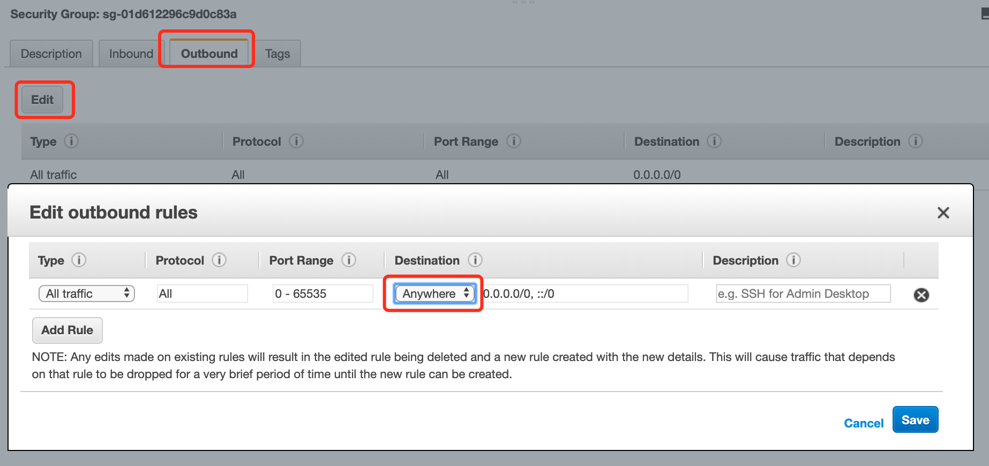The width and height of the screenshot is (989, 466).
Task: Click the NOTE text about rule edits
Action: coord(463,365)
